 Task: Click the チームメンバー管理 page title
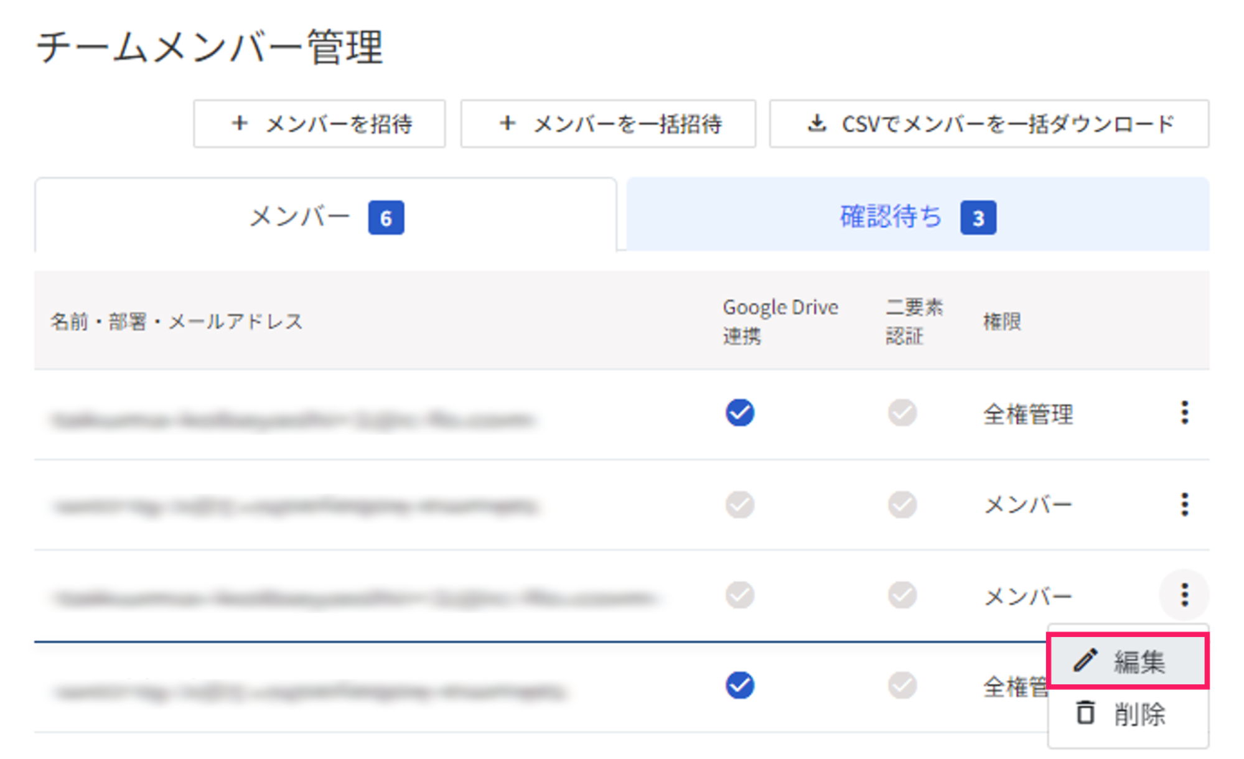coord(210,47)
